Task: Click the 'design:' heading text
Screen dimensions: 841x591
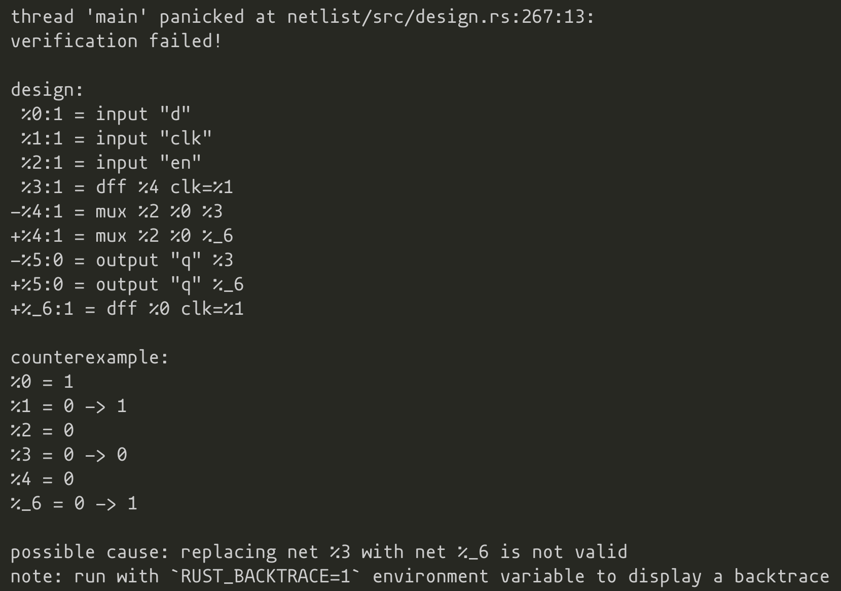Action: [x=47, y=90]
